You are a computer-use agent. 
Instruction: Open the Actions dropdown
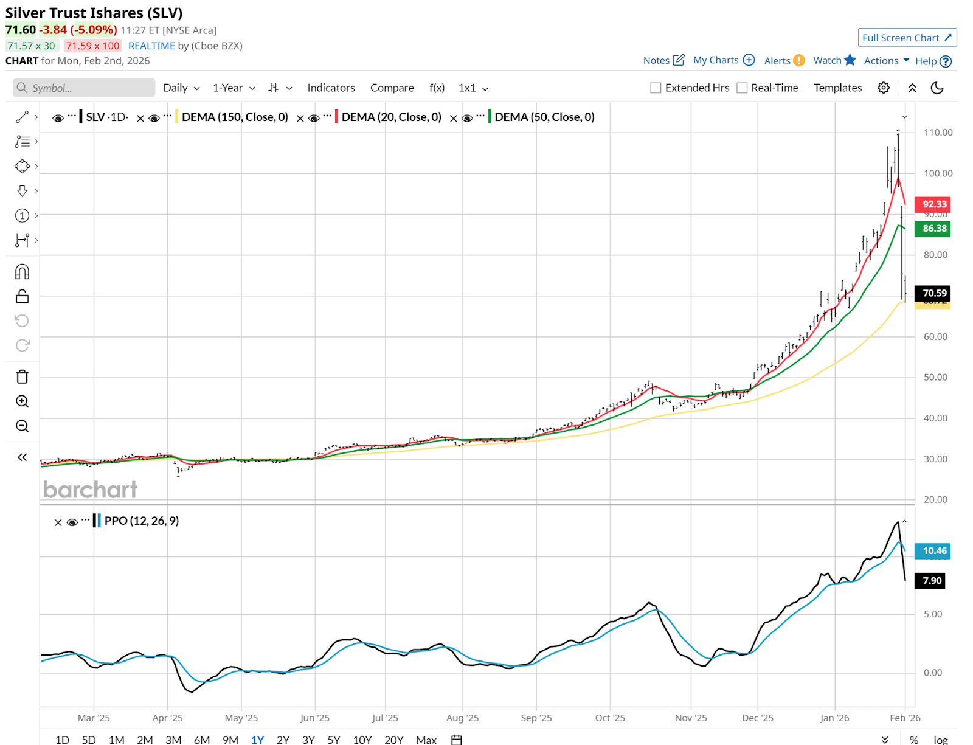887,60
